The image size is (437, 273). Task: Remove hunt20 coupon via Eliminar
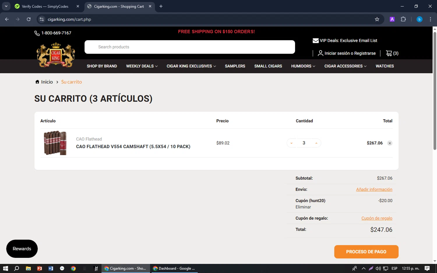pos(303,207)
